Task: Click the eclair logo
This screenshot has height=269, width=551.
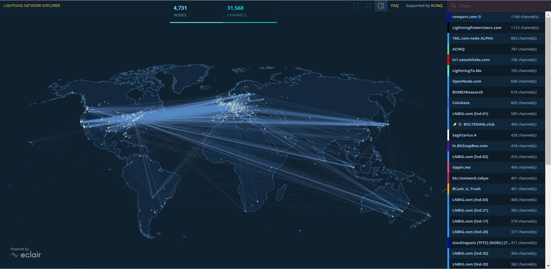Action: (x=26, y=255)
